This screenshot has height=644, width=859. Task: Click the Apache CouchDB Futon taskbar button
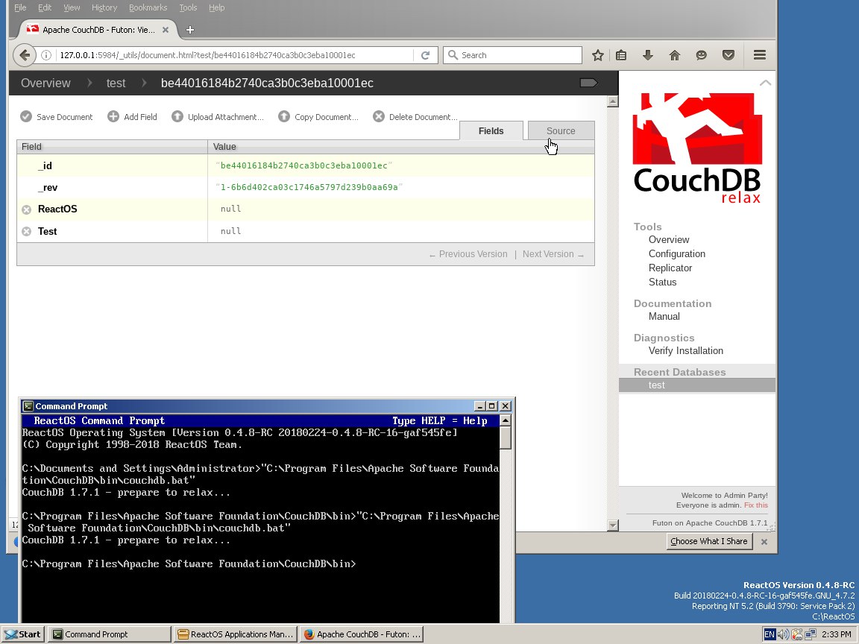(362, 634)
